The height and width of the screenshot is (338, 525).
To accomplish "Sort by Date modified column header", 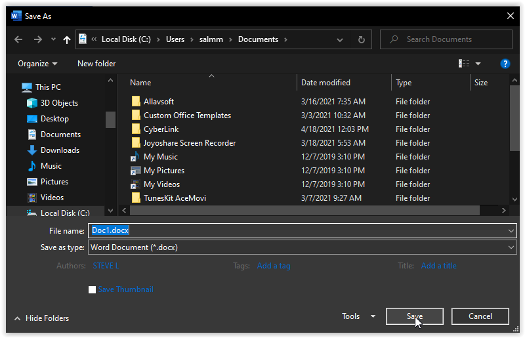I will (x=325, y=83).
